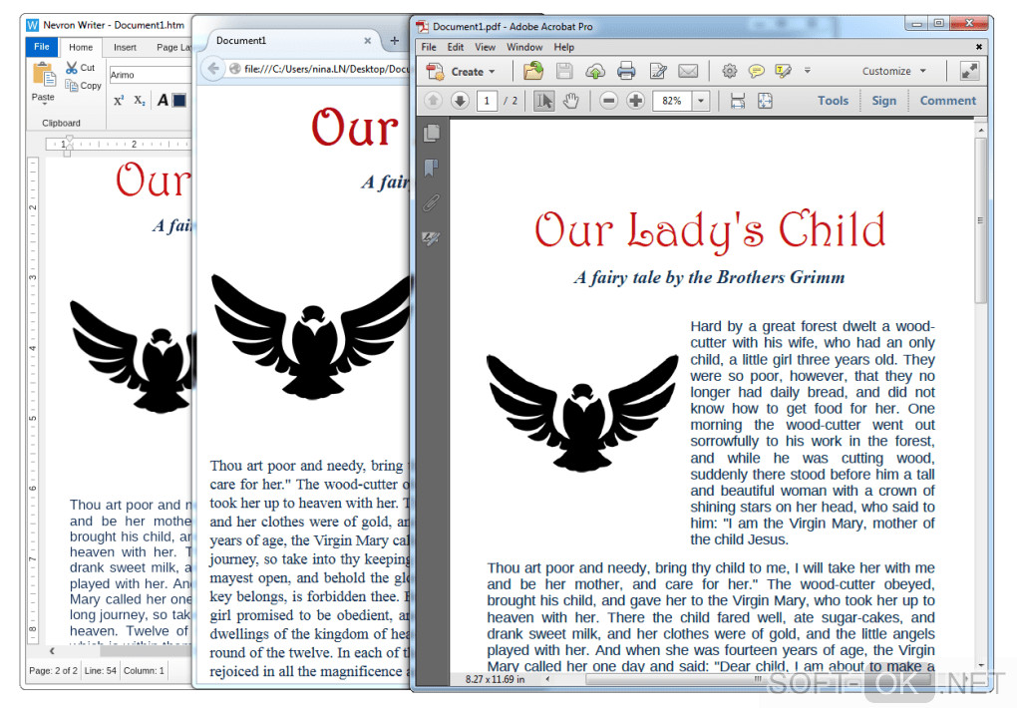Open the Comment pane in Acrobat

947,101
